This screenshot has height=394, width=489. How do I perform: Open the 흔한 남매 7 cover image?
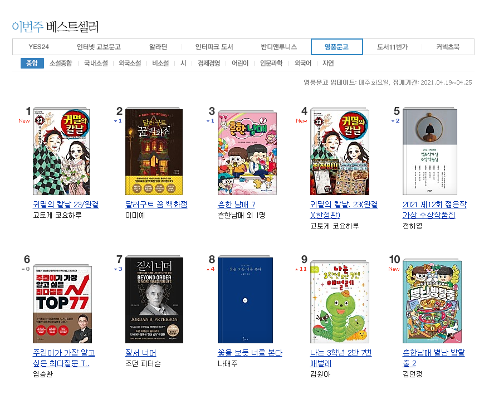point(247,153)
